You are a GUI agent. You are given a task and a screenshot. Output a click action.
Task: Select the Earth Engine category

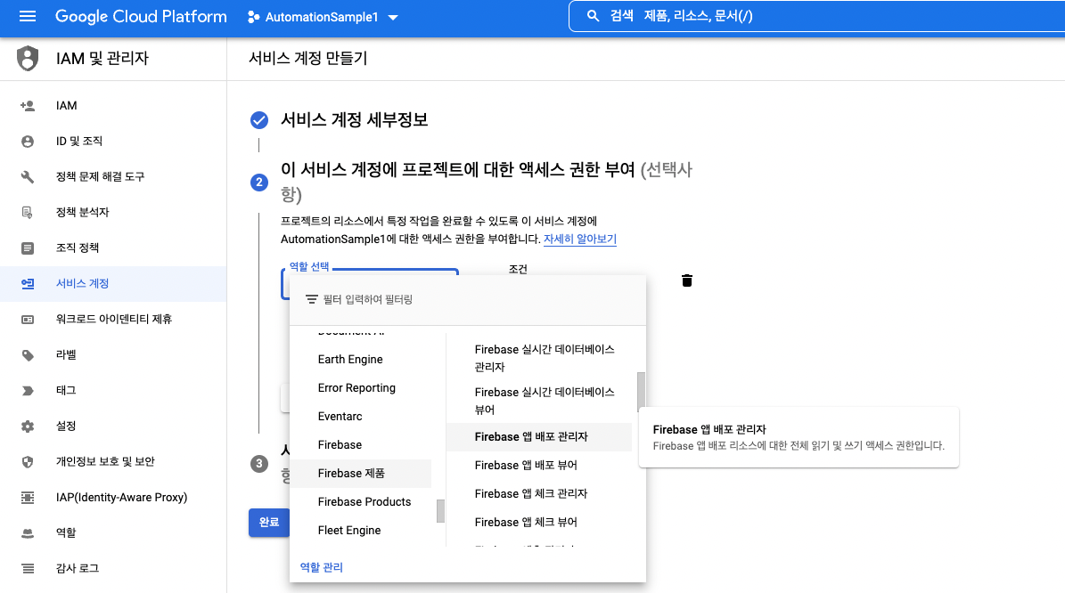[361, 360]
